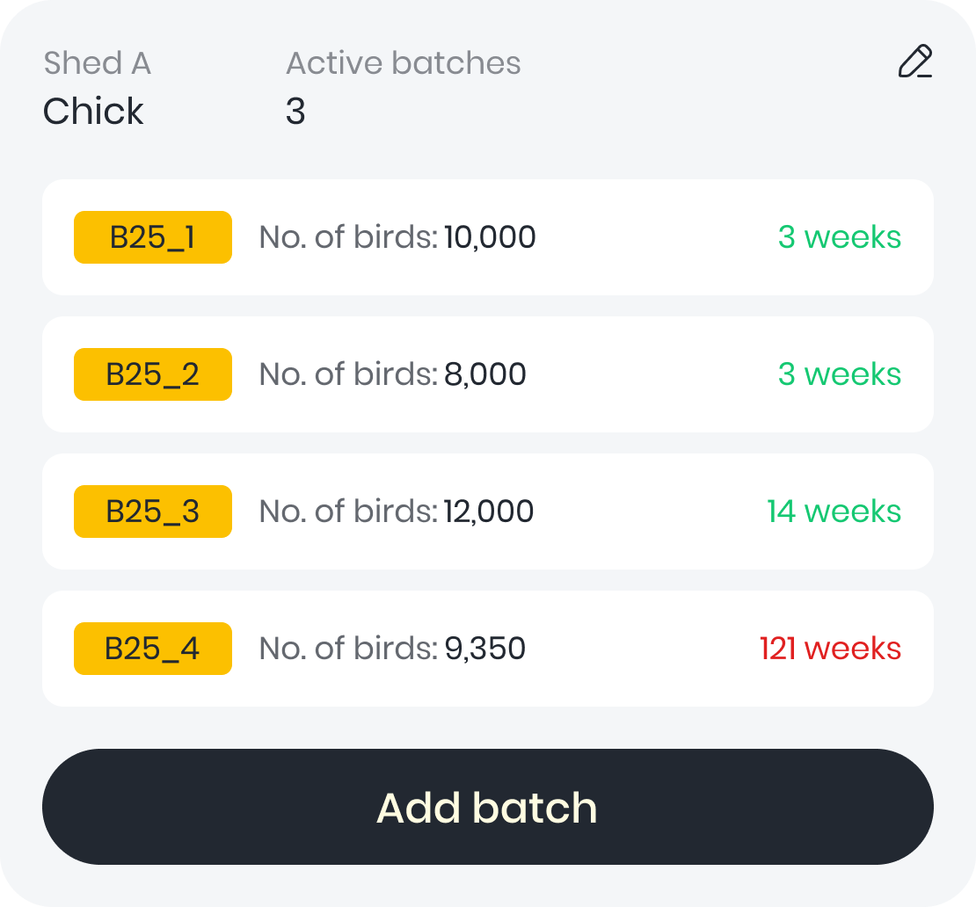The image size is (976, 907).
Task: Click the 3 weeks label for B25_1
Action: click(x=839, y=237)
